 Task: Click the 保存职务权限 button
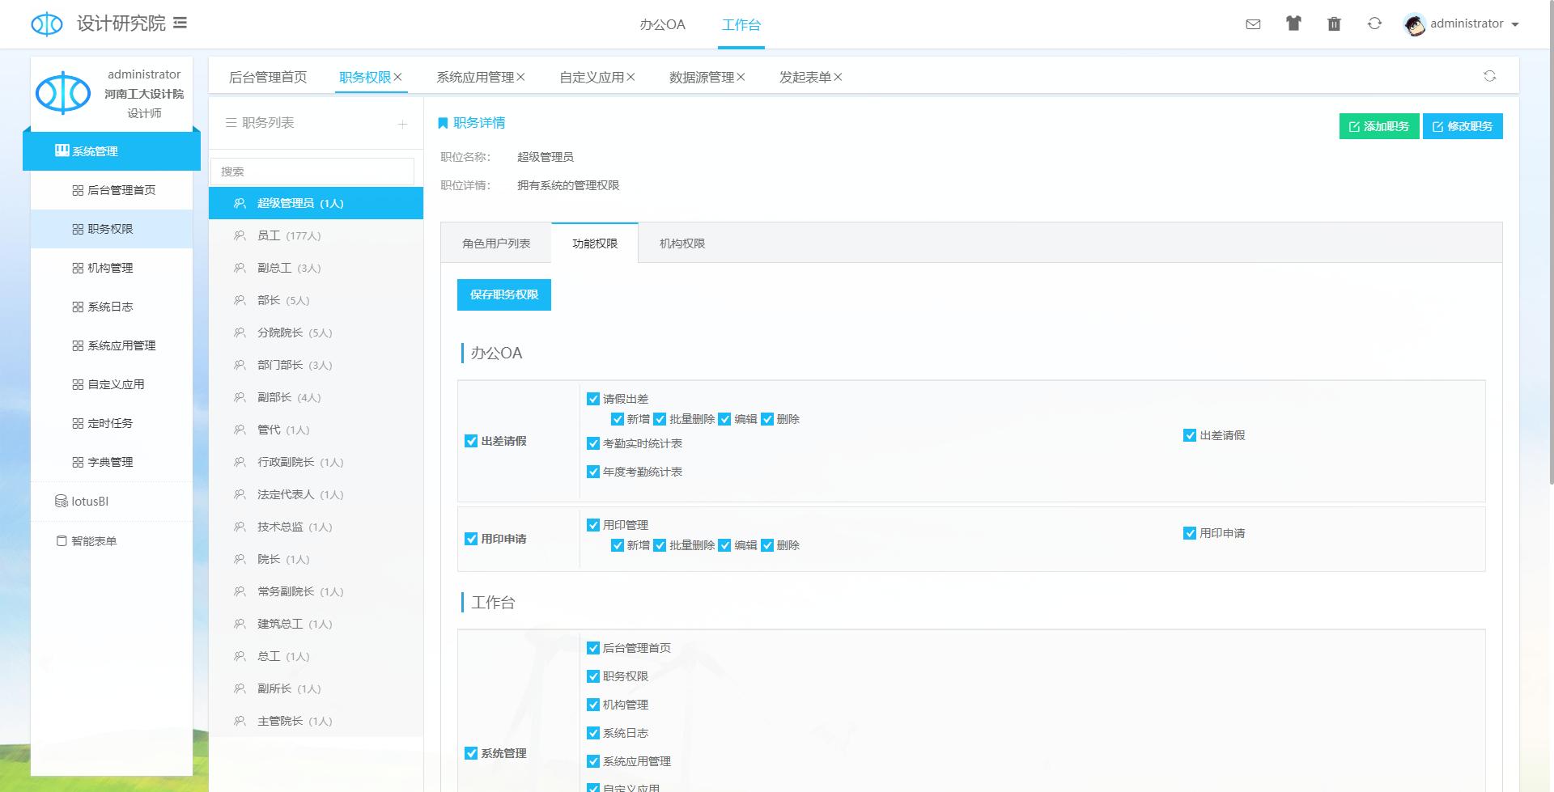pos(504,294)
